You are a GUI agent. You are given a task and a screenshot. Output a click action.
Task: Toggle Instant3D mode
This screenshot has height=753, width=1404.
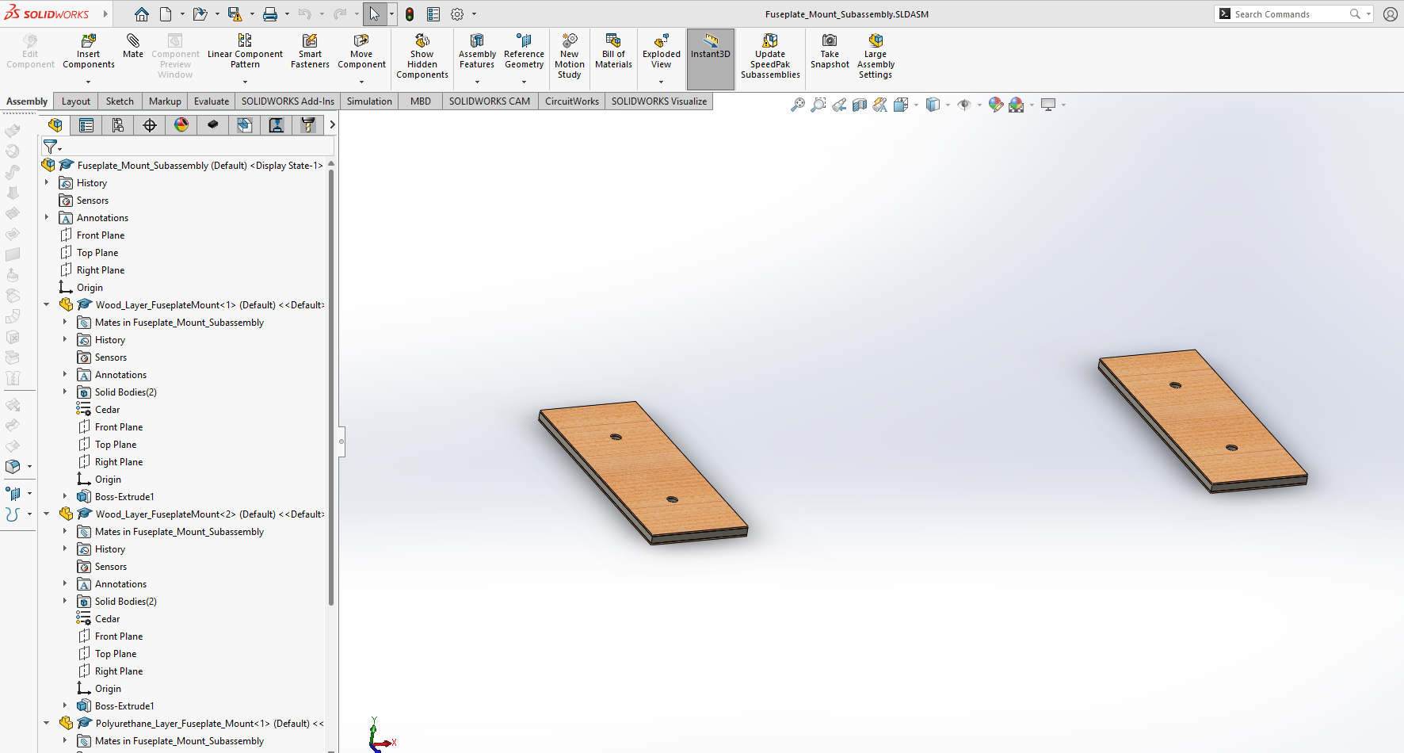point(711,59)
